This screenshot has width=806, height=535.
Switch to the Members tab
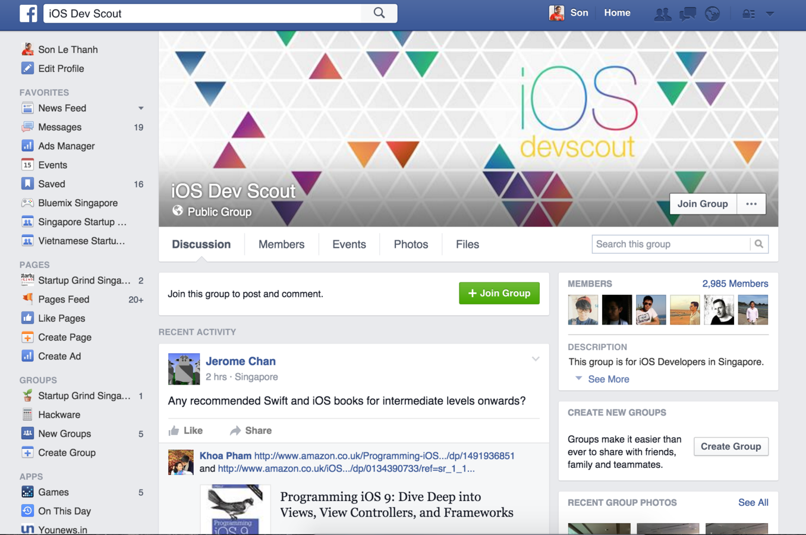click(x=281, y=244)
